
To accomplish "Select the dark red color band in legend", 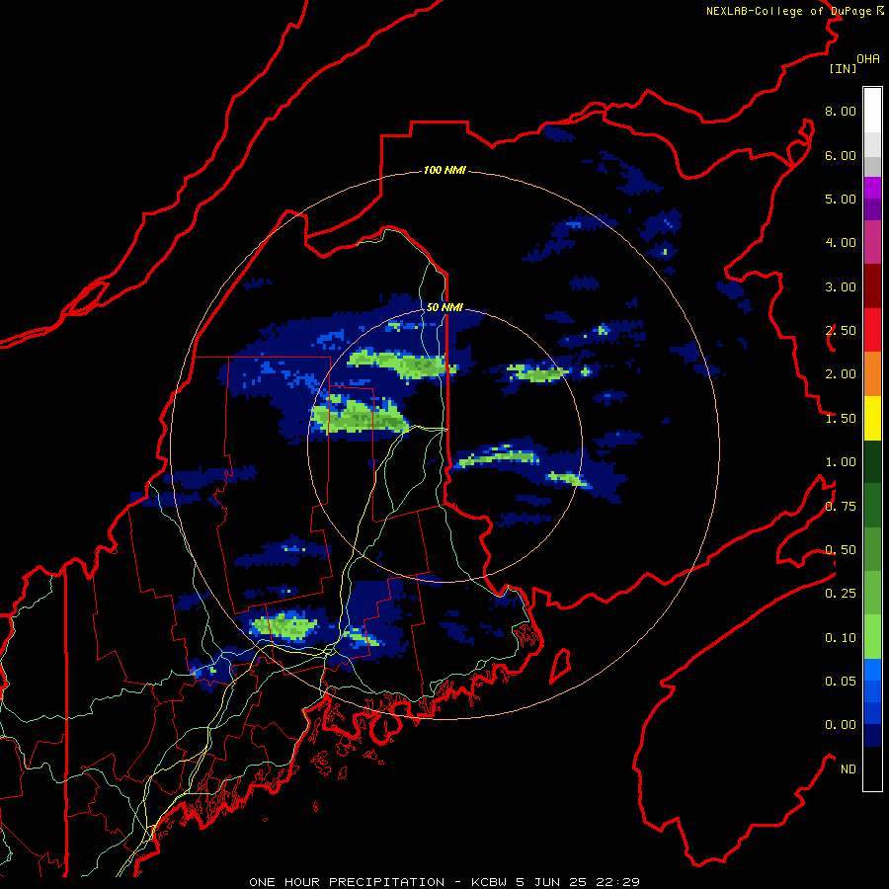I will click(872, 286).
